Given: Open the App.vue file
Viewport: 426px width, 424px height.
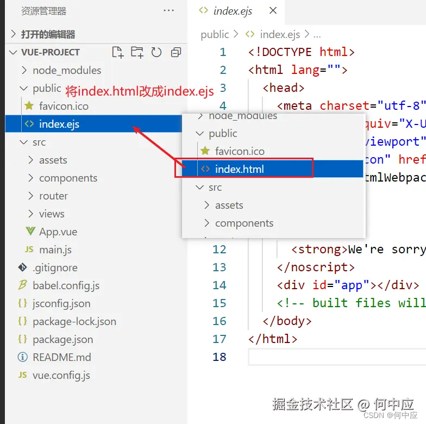Looking at the screenshot, I should click(58, 232).
